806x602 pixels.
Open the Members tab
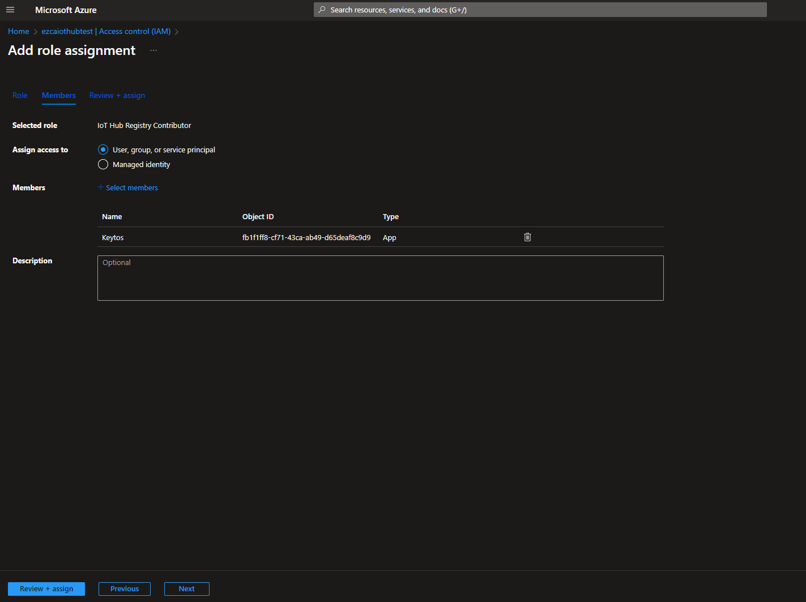tap(59, 95)
